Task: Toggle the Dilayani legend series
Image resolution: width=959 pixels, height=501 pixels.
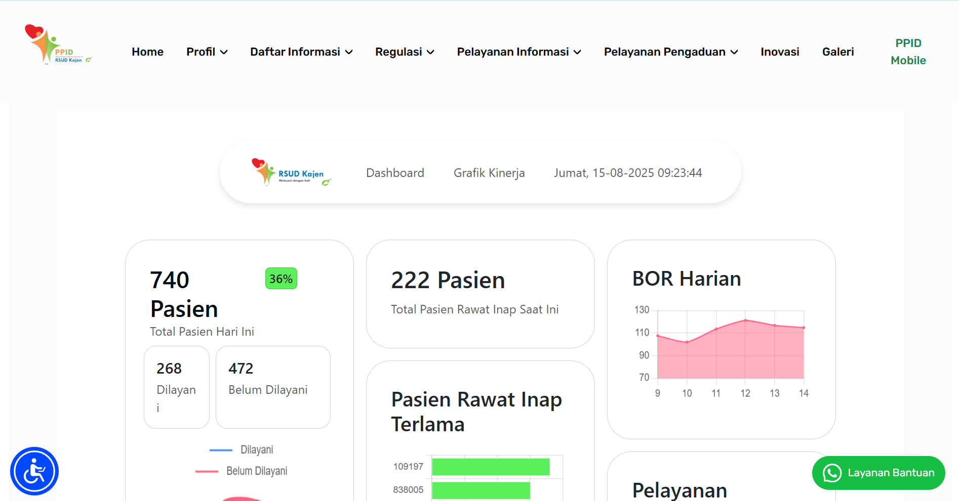Action: [x=242, y=449]
